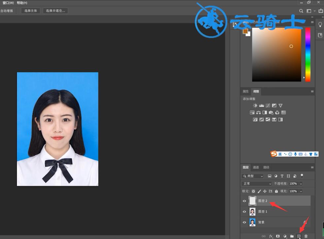Open the 正常 blend mode dropdown
324x239 pixels.
point(257,183)
